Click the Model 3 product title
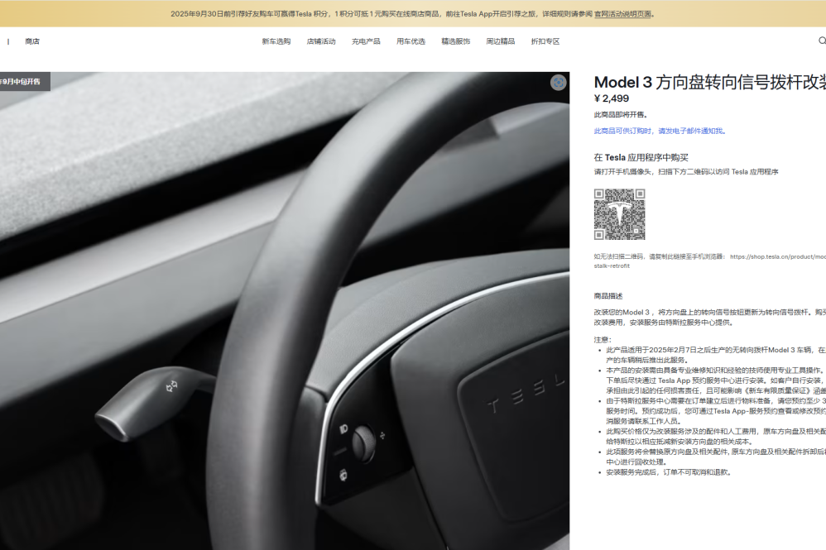Image resolution: width=826 pixels, height=550 pixels. 709,82
